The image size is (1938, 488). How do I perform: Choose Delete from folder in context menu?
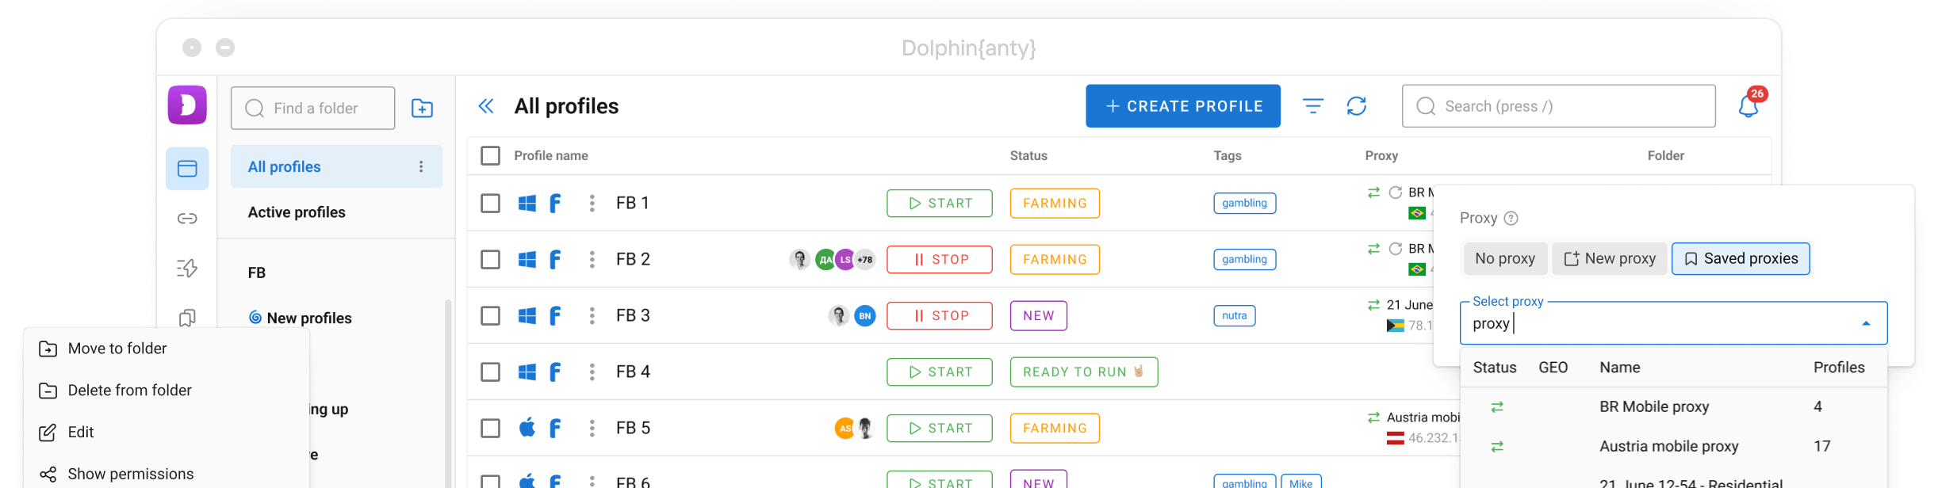click(167, 391)
